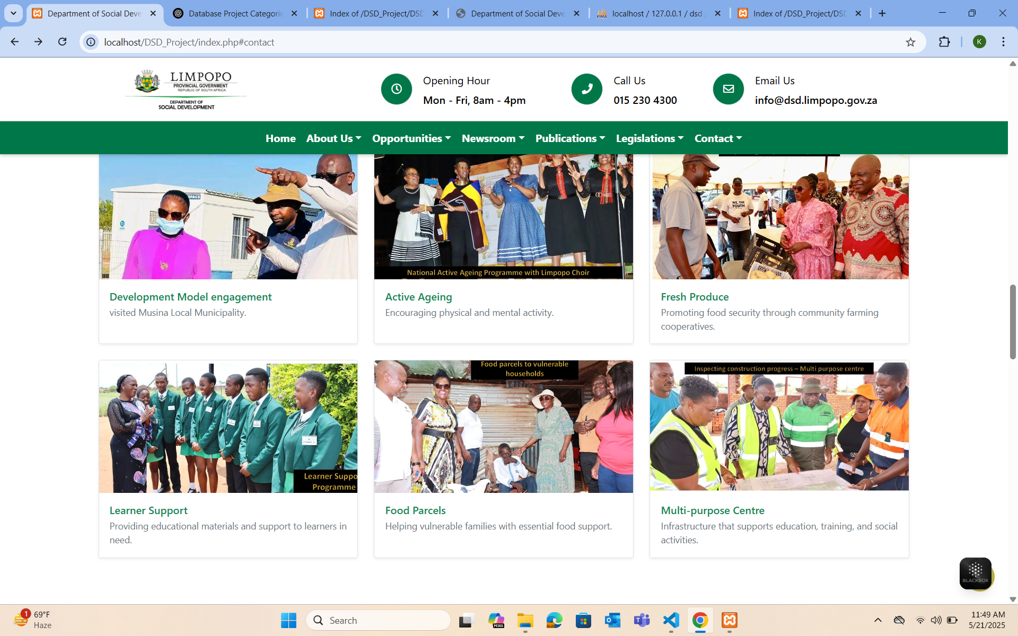Open the XAMPP icon in the taskbar
This screenshot has height=636, width=1018.
(x=730, y=620)
